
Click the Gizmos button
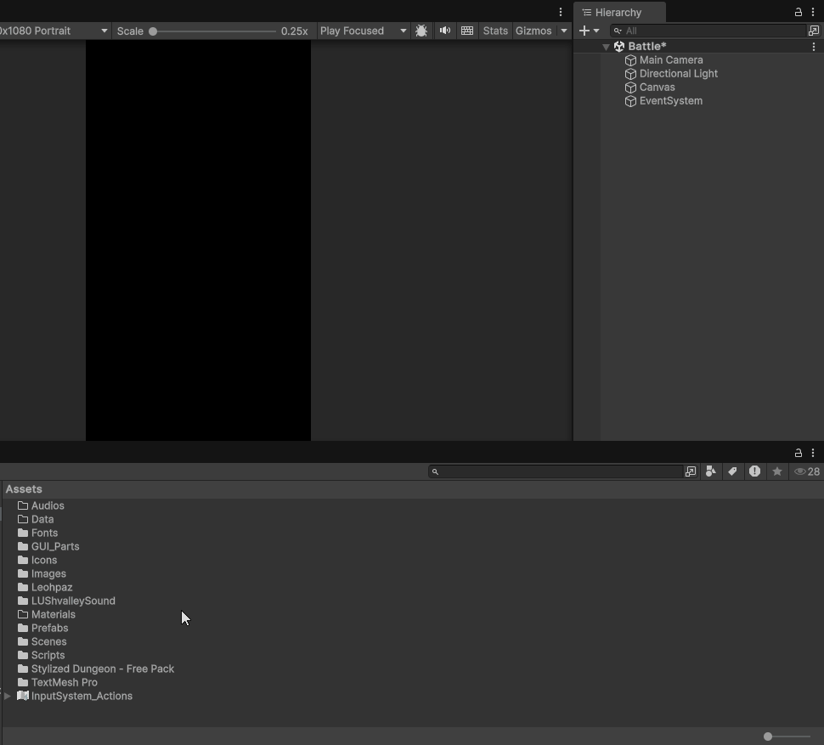(x=533, y=31)
